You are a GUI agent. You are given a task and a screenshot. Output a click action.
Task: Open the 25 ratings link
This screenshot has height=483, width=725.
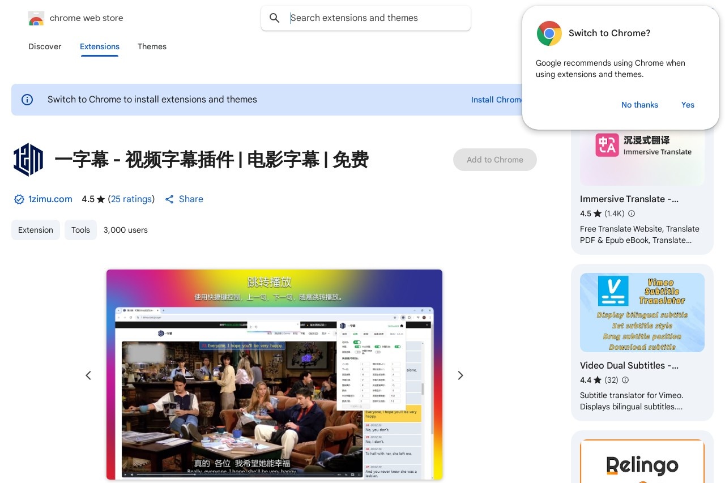[131, 199]
